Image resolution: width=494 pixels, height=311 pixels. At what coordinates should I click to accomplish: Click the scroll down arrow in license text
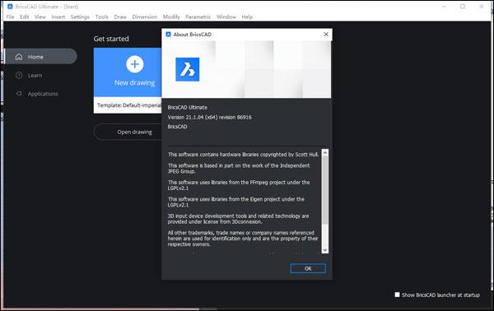[325, 250]
